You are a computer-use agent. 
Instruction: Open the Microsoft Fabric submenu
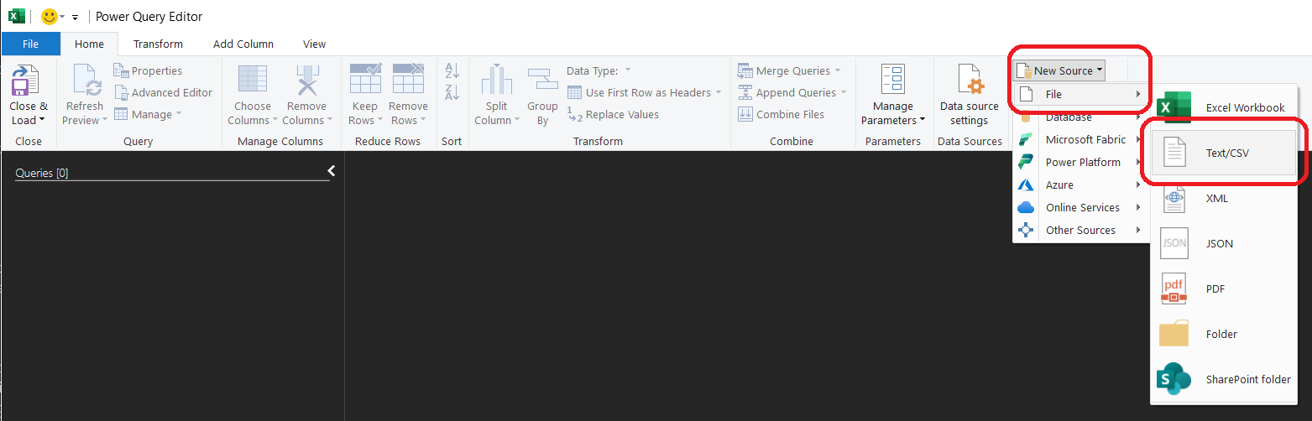click(x=1081, y=140)
